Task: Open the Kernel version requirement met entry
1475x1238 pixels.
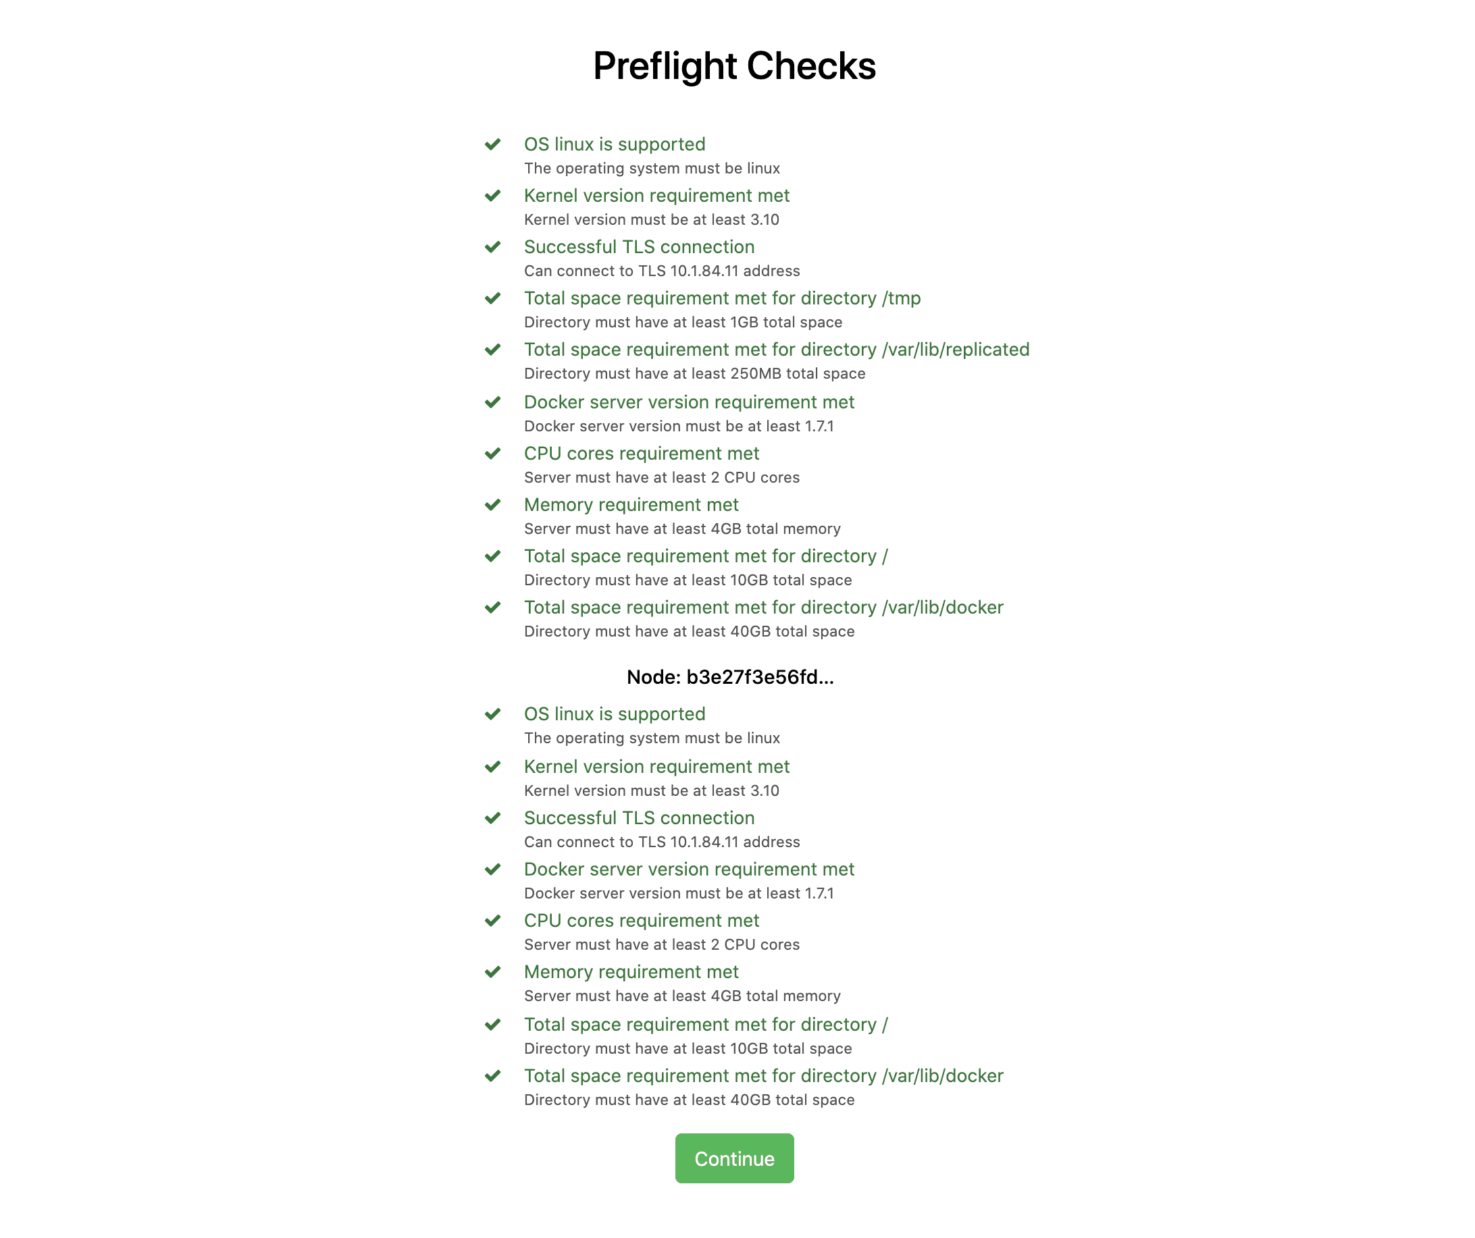Action: tap(657, 196)
